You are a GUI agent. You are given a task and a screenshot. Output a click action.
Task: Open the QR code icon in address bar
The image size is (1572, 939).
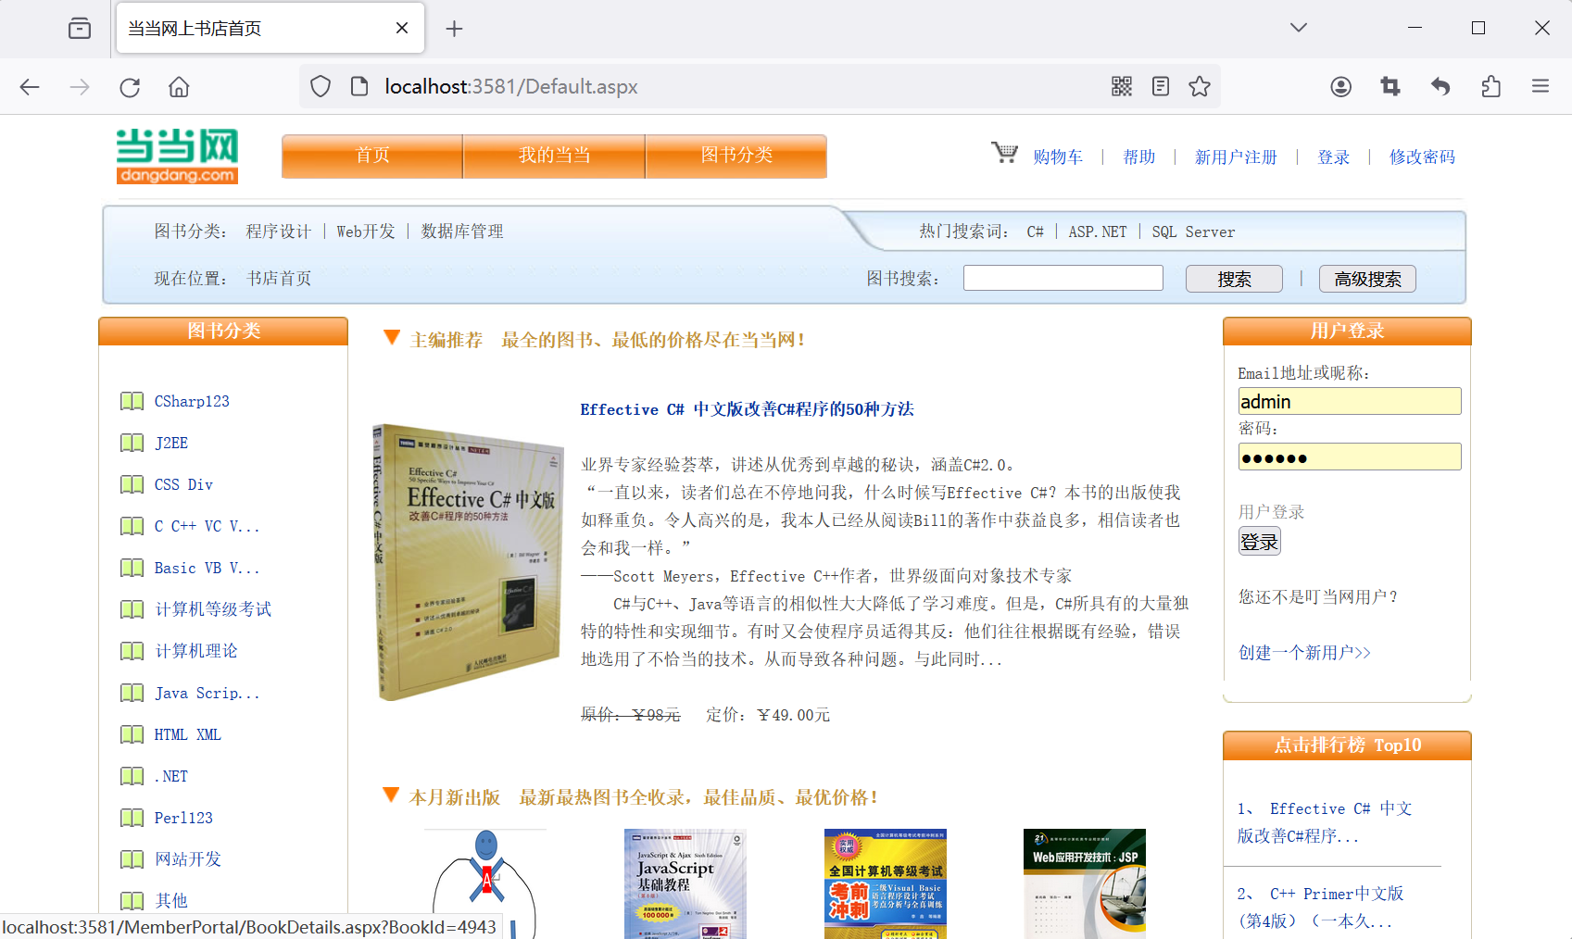[1122, 86]
